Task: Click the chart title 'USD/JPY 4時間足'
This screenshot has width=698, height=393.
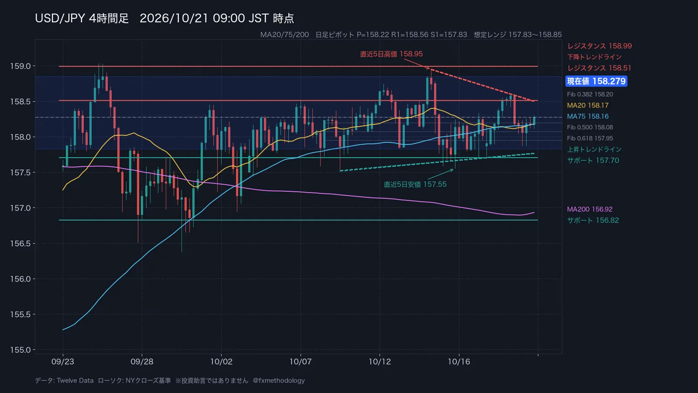Action: pos(82,18)
